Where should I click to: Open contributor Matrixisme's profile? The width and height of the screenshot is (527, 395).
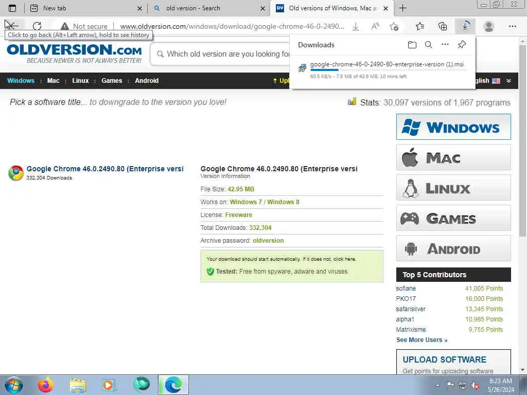[x=411, y=330]
